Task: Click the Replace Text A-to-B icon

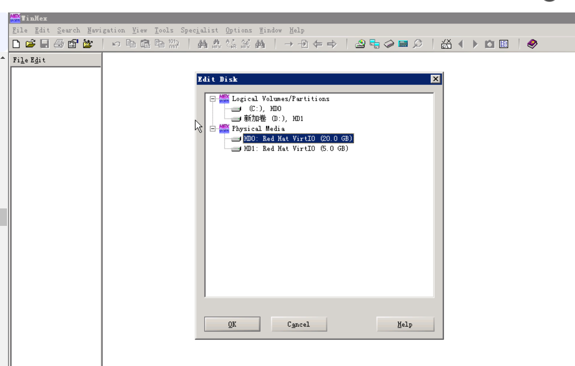Action: (x=231, y=44)
